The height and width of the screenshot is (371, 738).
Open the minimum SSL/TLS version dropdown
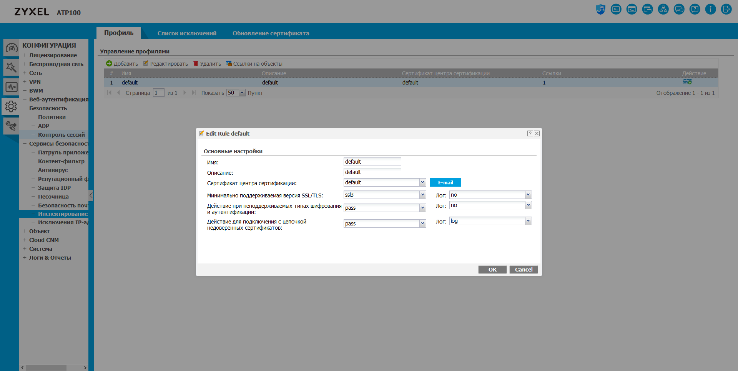[x=422, y=195]
